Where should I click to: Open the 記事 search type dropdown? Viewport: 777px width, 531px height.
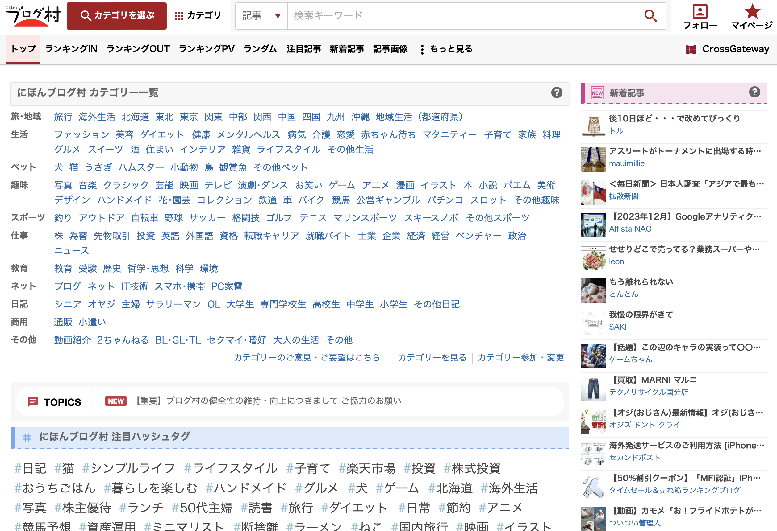261,16
